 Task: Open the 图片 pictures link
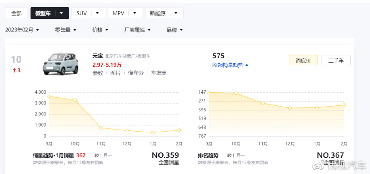(x=116, y=73)
